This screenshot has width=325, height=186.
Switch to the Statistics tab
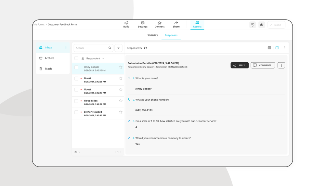click(152, 35)
